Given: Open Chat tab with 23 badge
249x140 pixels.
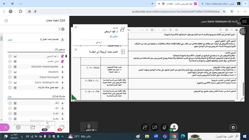Looking at the screenshot, I should click(61, 128).
